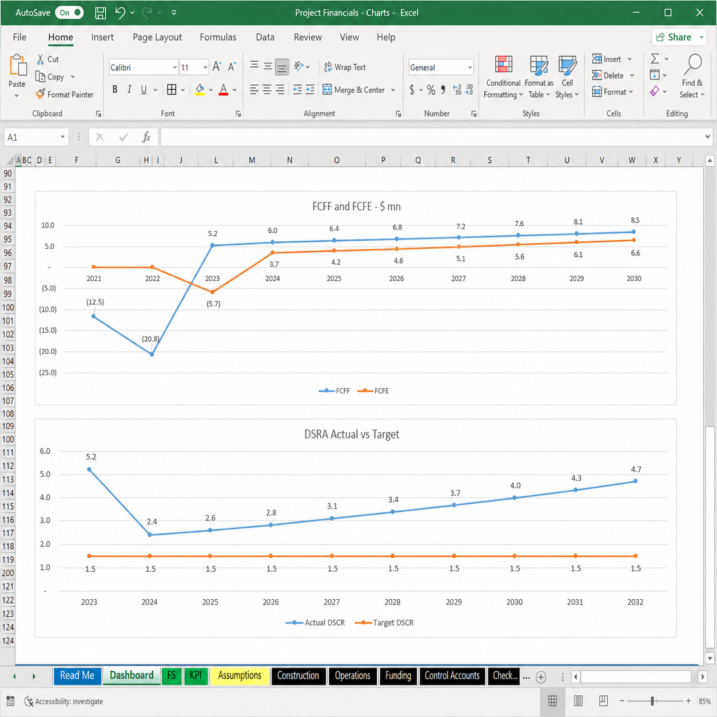This screenshot has height=717, width=717.
Task: Toggle Bold formatting
Action: pyautogui.click(x=115, y=90)
